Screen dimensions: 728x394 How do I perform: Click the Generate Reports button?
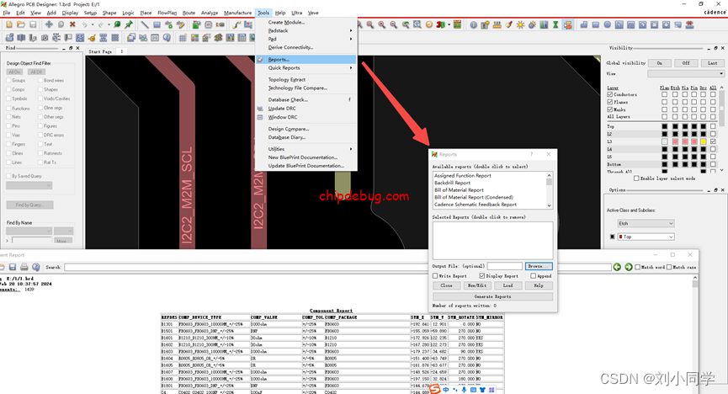tap(492, 296)
